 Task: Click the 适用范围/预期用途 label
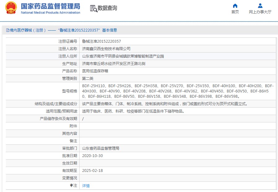(62, 111)
